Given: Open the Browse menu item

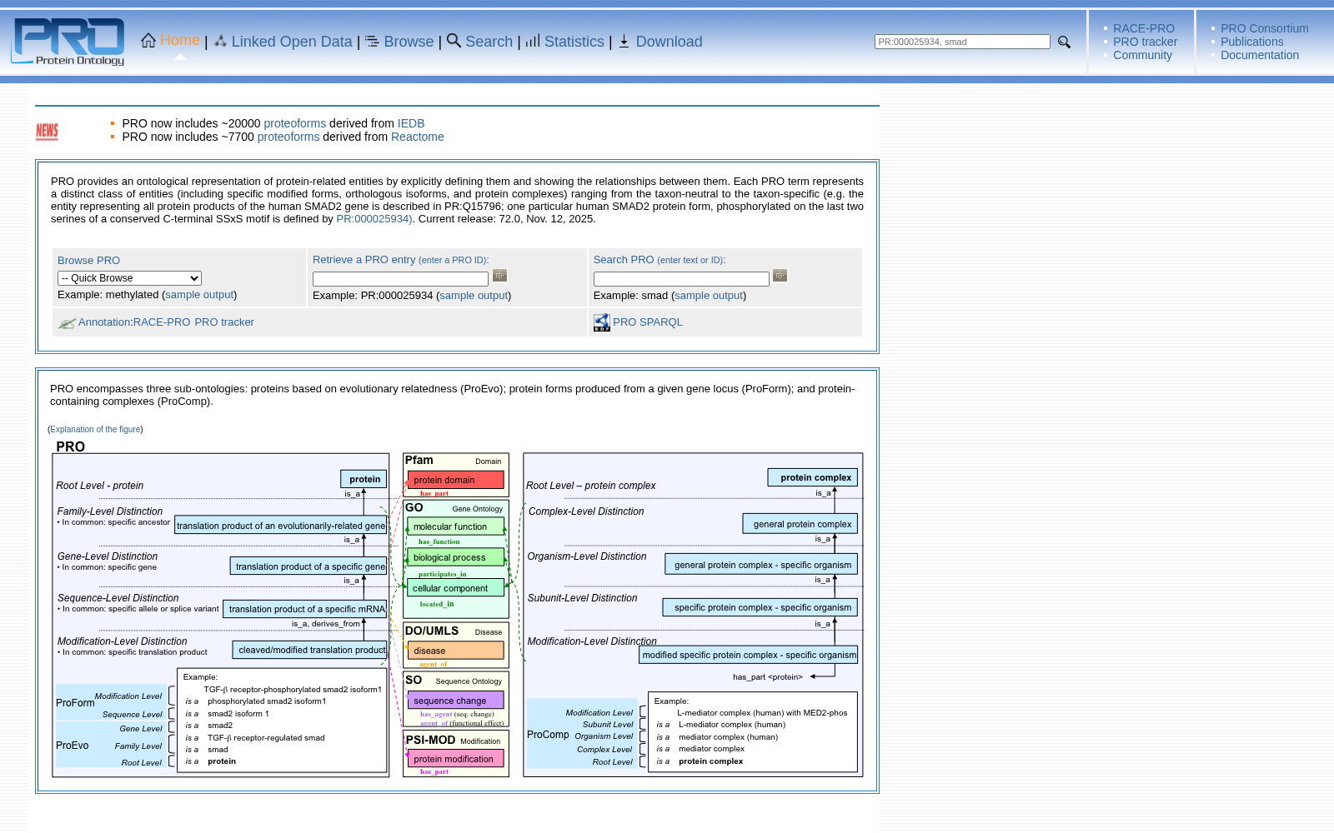Looking at the screenshot, I should [x=409, y=42].
